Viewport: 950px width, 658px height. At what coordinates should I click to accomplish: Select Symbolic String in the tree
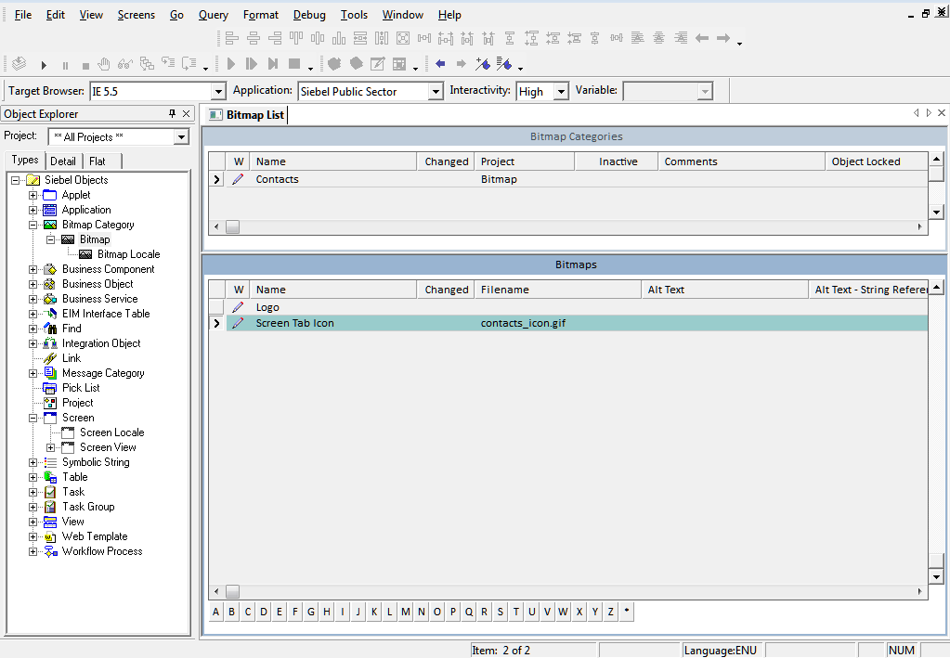pos(96,462)
